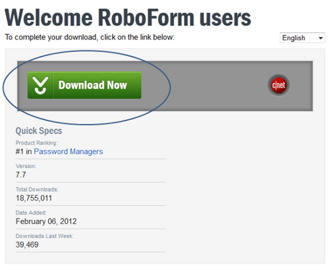Viewport: 329px width, 268px height.
Task: Click the 'To complete your download' instruction text
Action: [x=89, y=38]
